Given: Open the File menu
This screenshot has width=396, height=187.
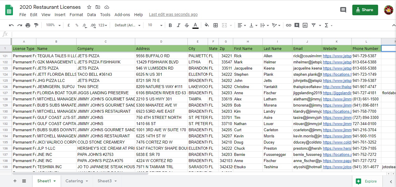Looking at the screenshot, I should (23, 15).
